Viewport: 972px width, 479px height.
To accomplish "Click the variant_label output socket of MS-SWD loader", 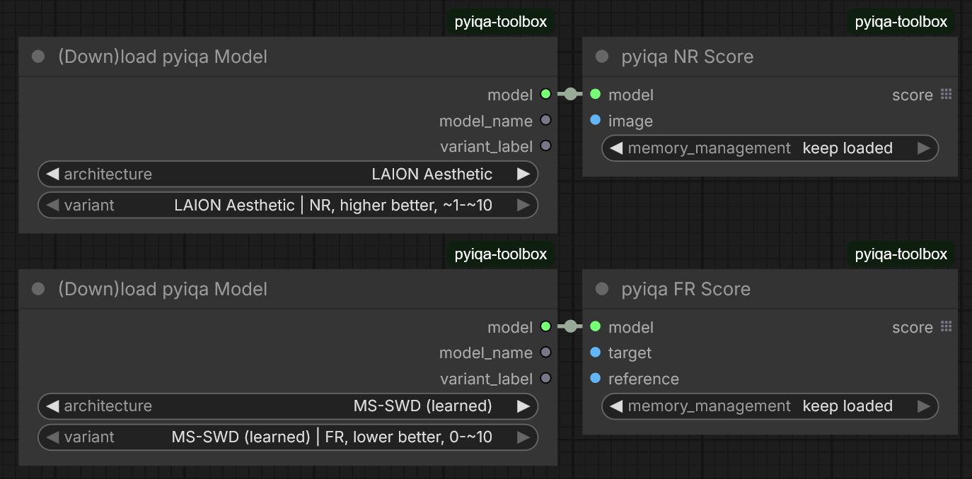I will click(545, 378).
